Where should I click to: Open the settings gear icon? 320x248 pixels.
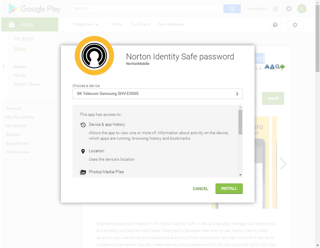coord(295,25)
